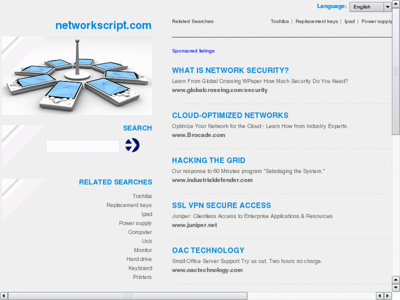Click the 60 Minutes program description text
Viewport: 400px width, 300px height.
[248, 171]
